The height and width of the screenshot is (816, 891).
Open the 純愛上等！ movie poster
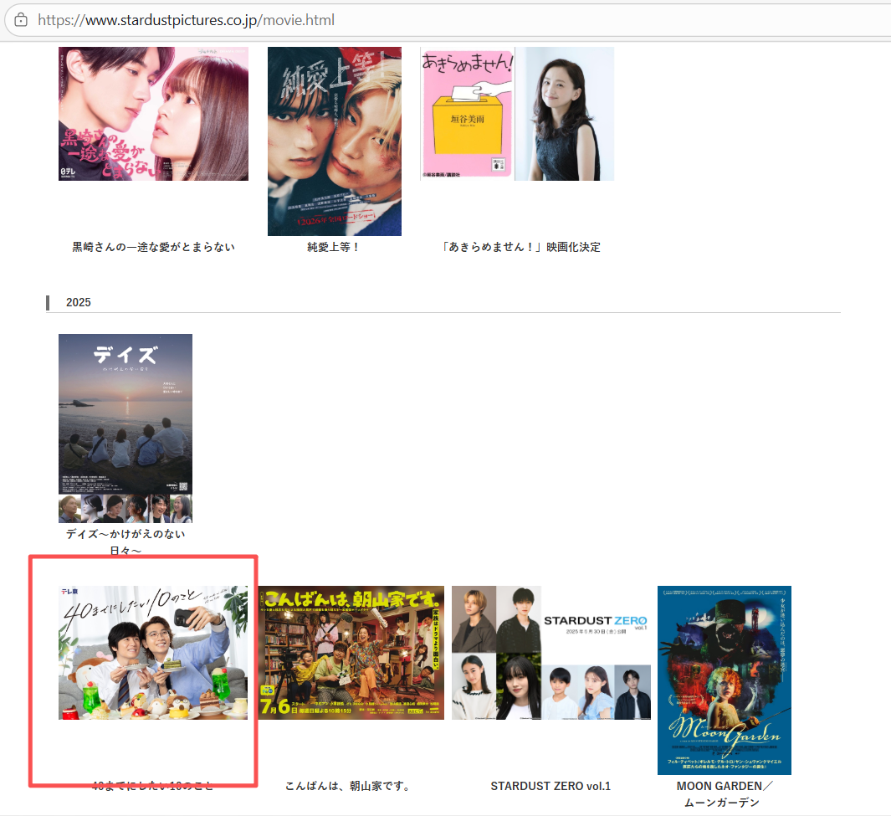(x=335, y=141)
